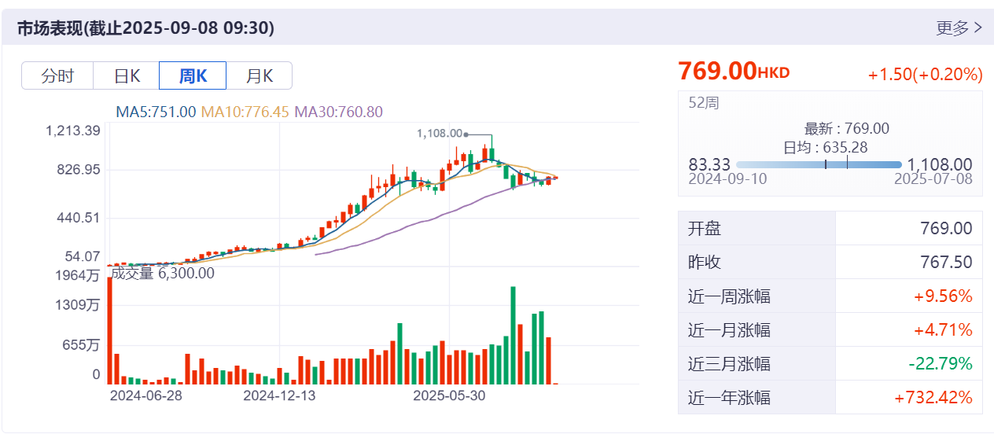Click the 2024-12-13 date axis label

[x=279, y=395]
